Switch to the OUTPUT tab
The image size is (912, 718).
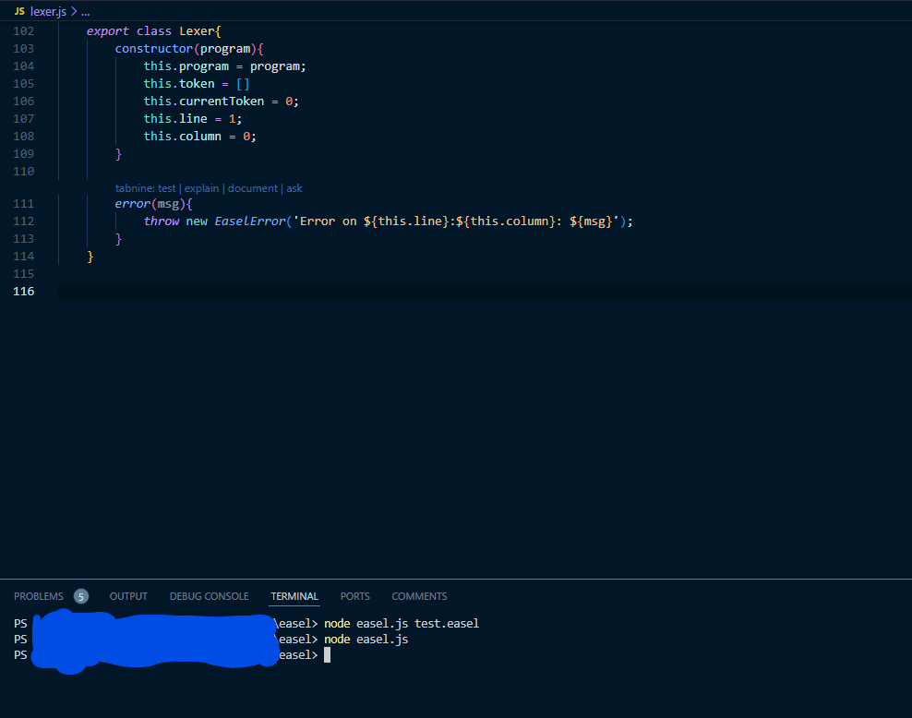click(128, 596)
